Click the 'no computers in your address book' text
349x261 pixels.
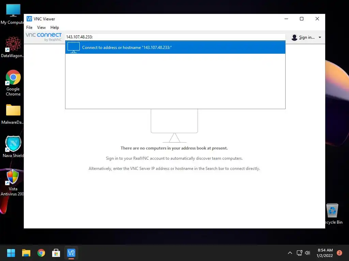coord(174,148)
